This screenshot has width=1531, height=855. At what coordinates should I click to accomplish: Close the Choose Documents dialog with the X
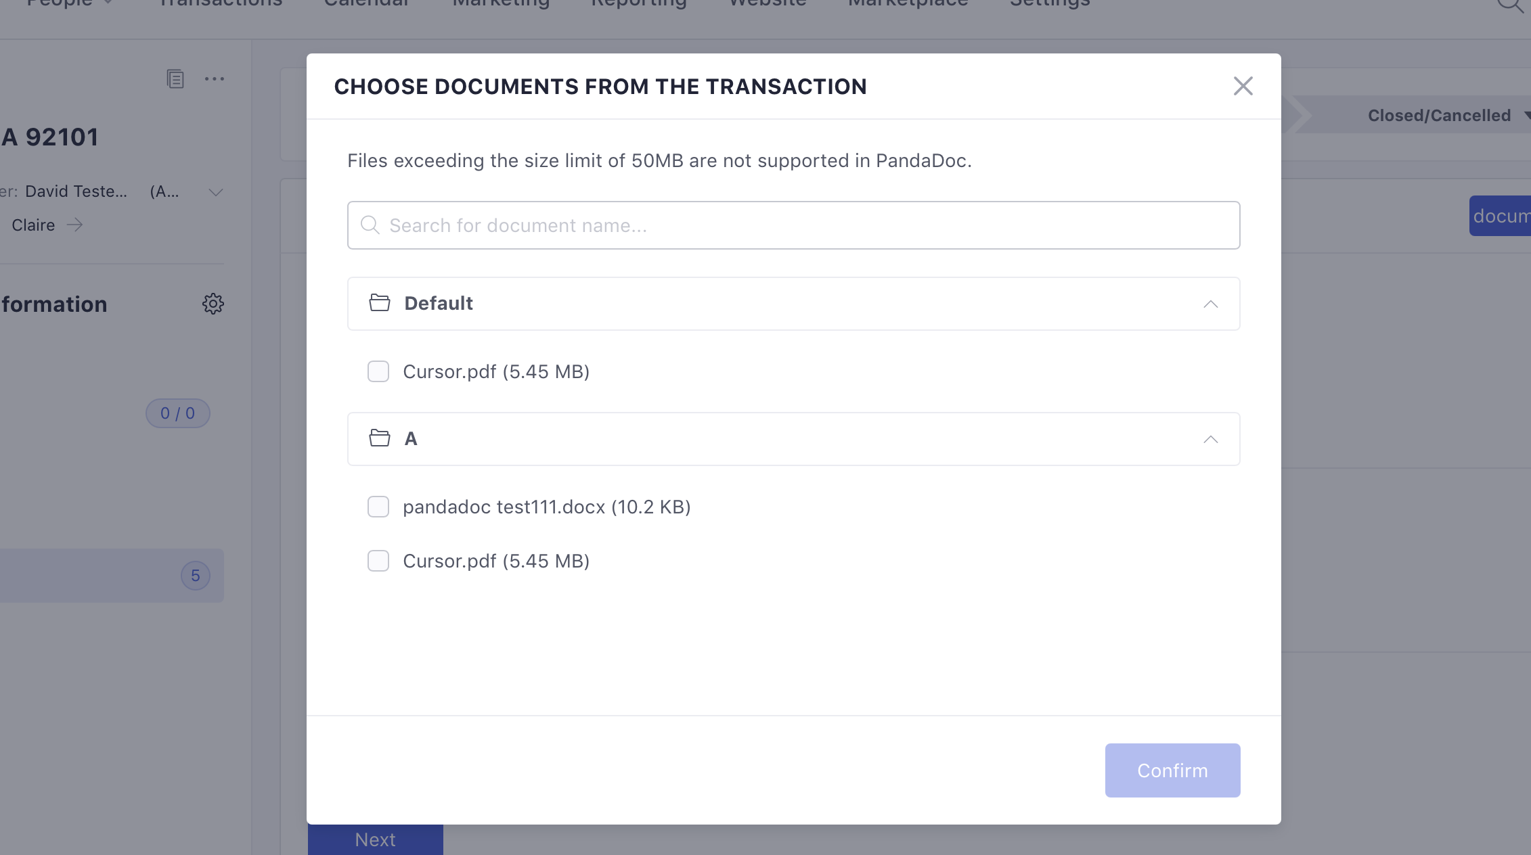pos(1243,86)
